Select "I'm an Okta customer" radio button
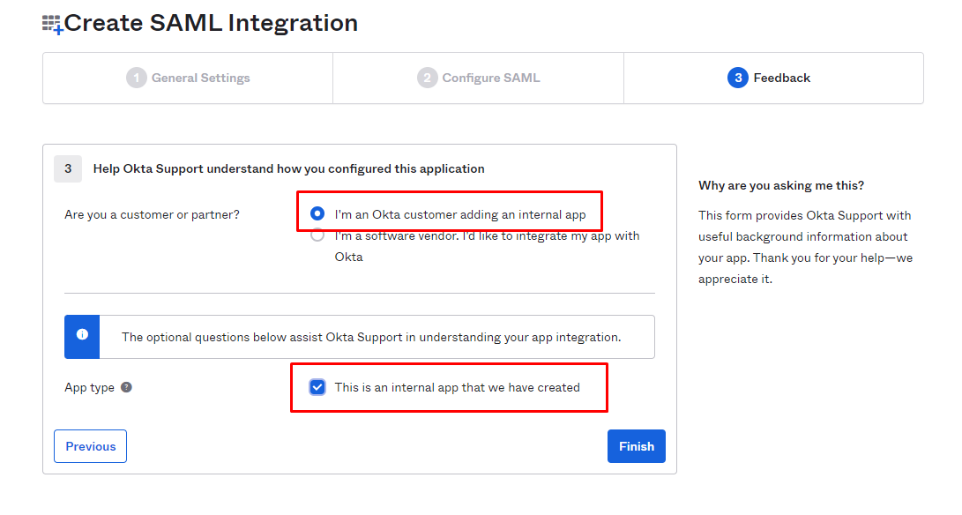The image size is (962, 515). 317,213
